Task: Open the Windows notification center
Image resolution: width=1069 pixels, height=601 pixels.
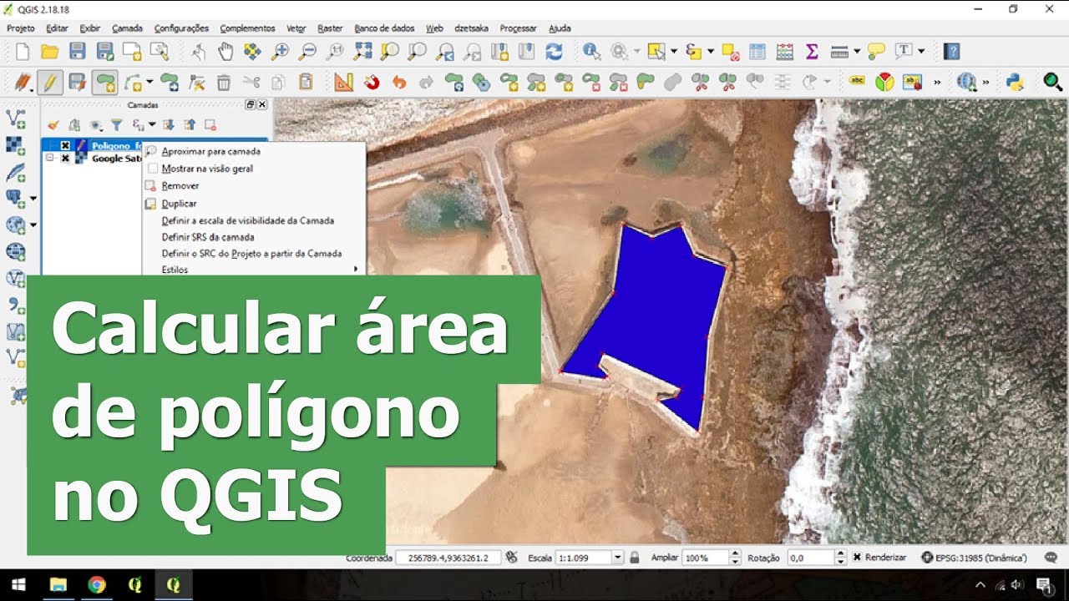Action: tap(1045, 584)
